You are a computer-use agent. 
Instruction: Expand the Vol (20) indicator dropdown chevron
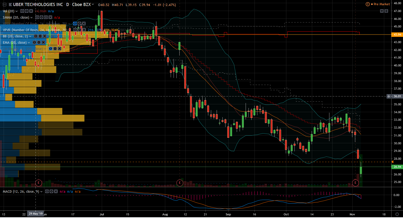tap(17, 11)
